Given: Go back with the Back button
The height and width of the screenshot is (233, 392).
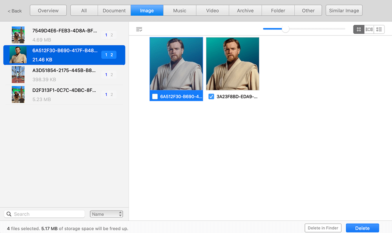Looking at the screenshot, I should pyautogui.click(x=15, y=11).
